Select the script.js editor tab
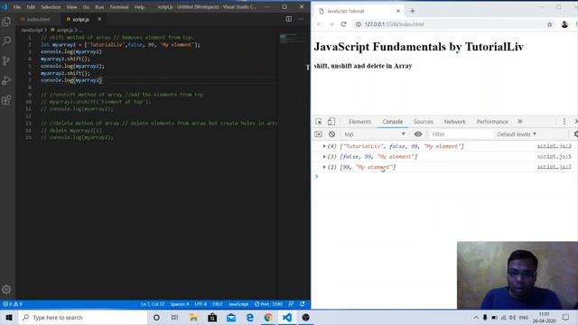The width and height of the screenshot is (578, 325). tap(80, 19)
